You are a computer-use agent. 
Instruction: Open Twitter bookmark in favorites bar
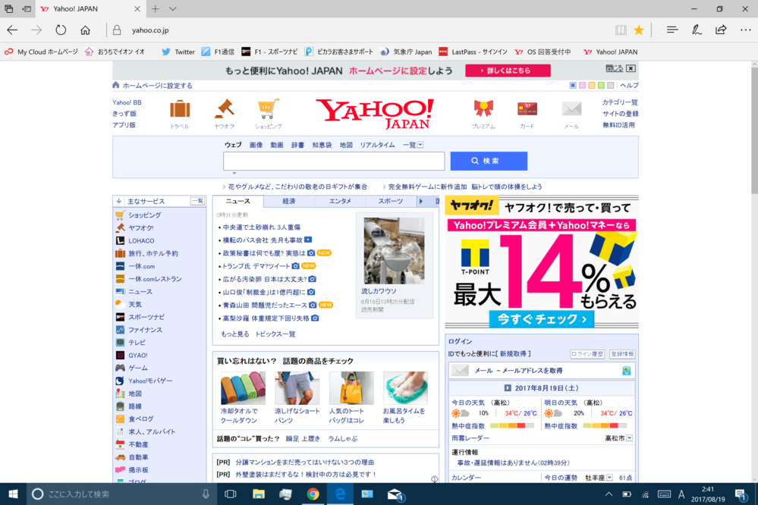pyautogui.click(x=178, y=52)
